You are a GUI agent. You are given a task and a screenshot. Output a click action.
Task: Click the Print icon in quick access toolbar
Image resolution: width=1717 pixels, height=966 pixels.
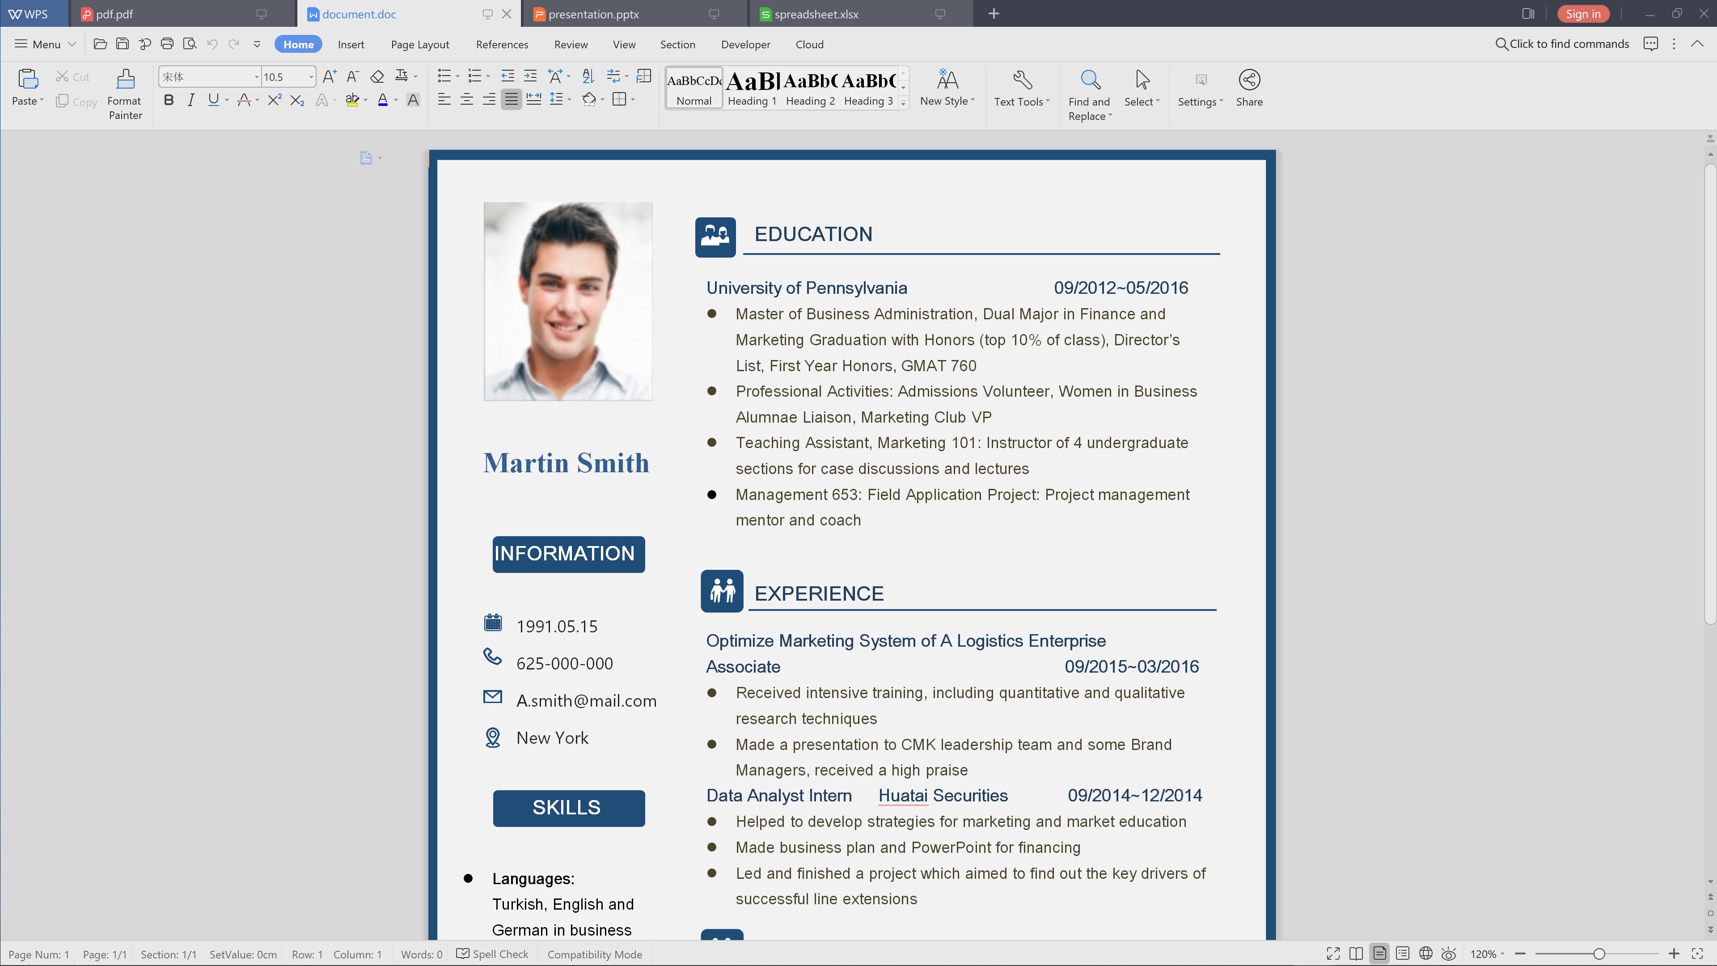click(x=167, y=44)
